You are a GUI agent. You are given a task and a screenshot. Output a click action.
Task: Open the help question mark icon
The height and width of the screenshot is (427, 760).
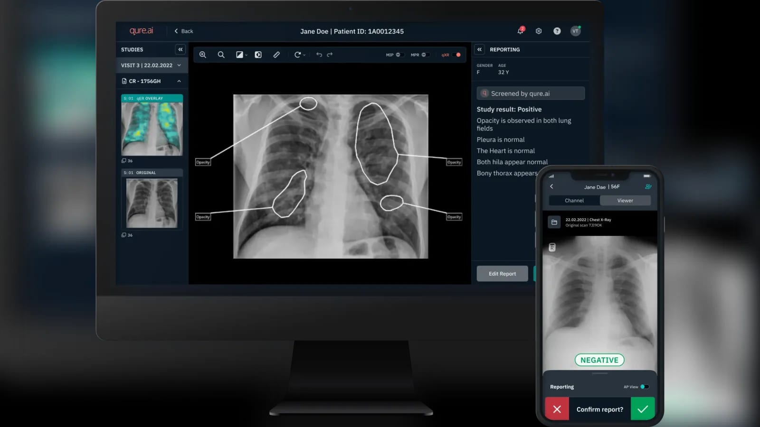pyautogui.click(x=557, y=31)
